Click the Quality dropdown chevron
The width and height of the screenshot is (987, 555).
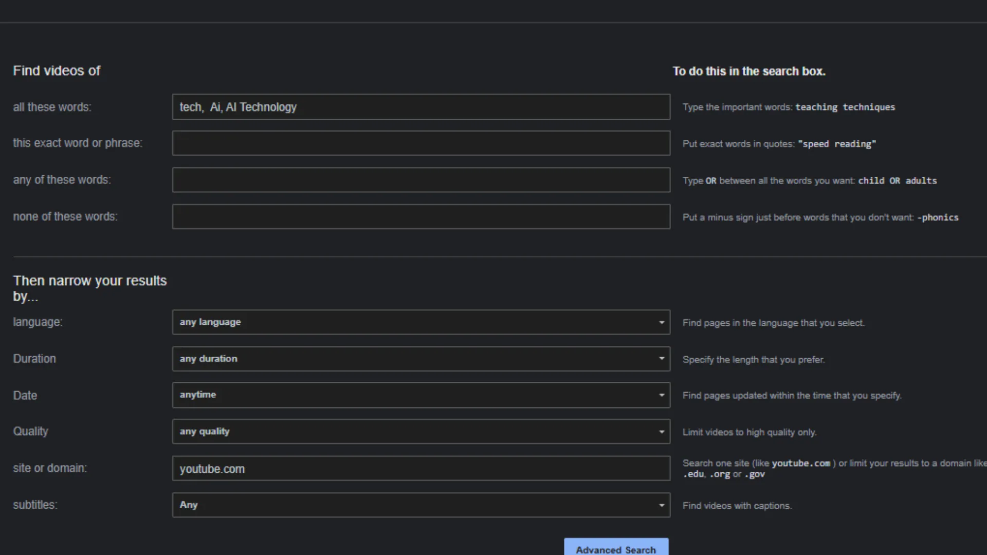coord(662,431)
